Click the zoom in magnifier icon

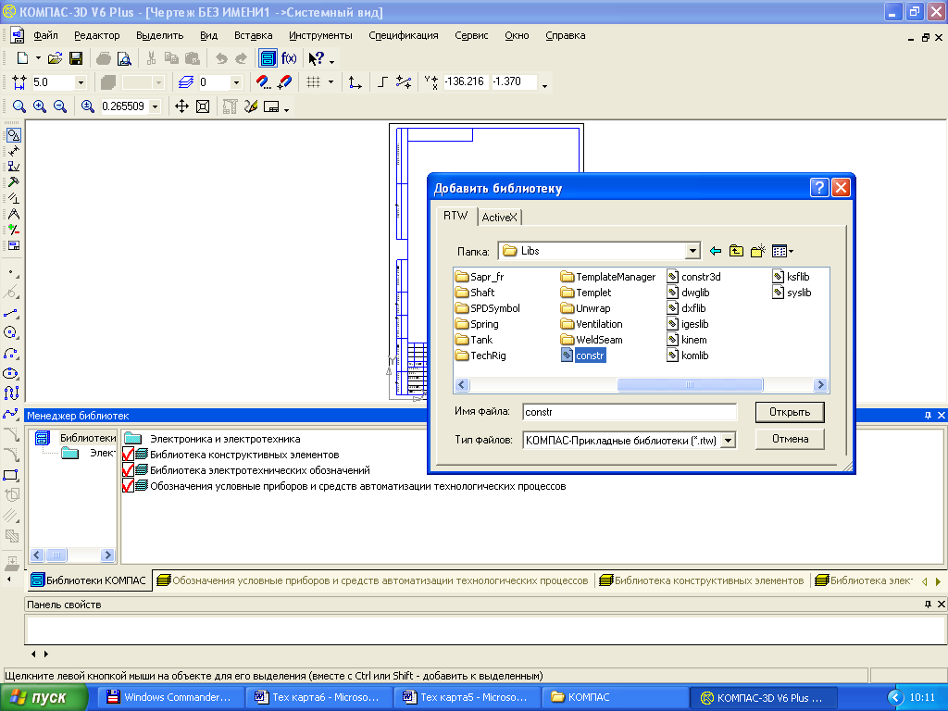[x=40, y=107]
